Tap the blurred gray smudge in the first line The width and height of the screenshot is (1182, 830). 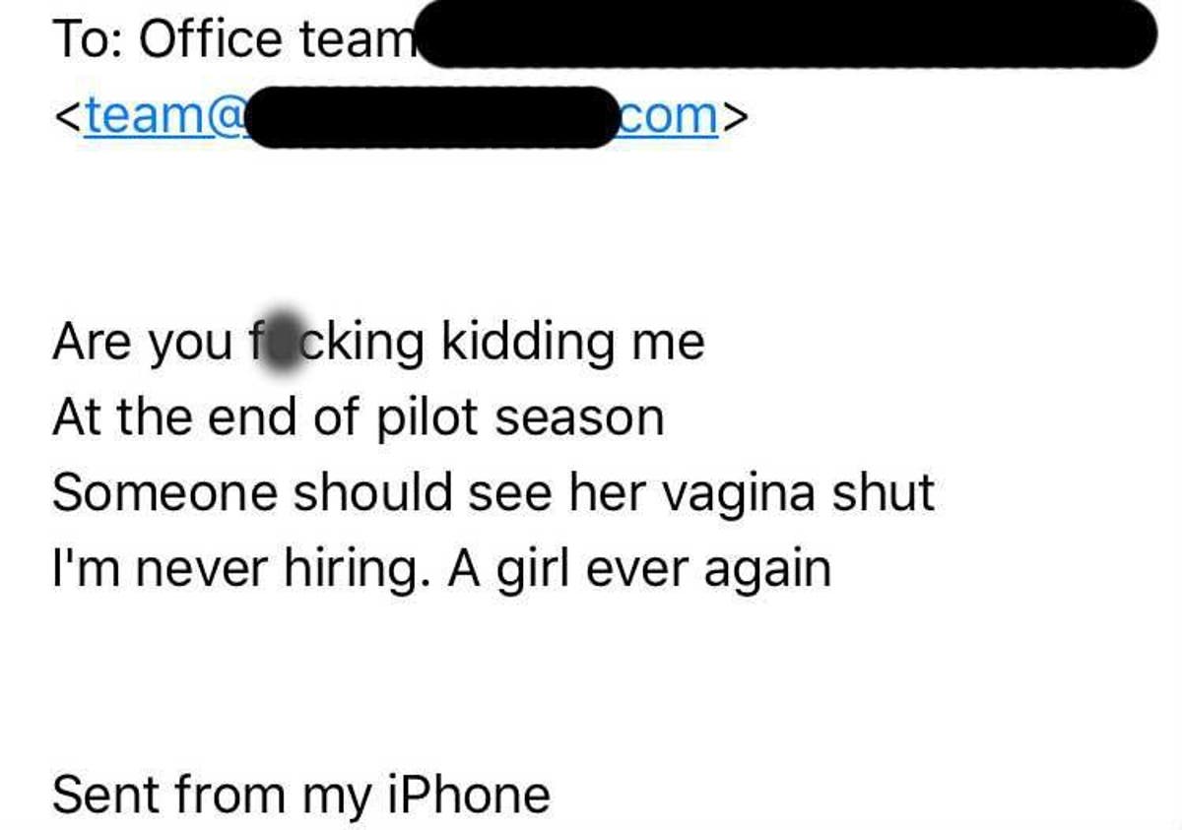[x=282, y=339]
